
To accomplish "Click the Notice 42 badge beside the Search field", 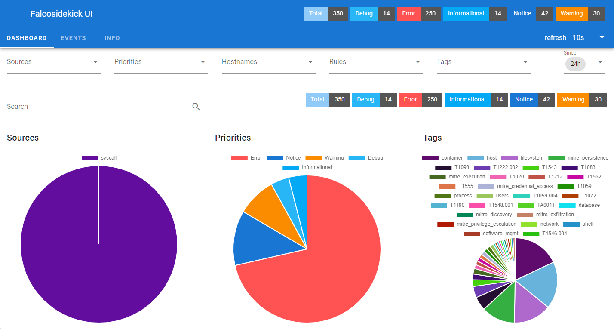I will (532, 99).
